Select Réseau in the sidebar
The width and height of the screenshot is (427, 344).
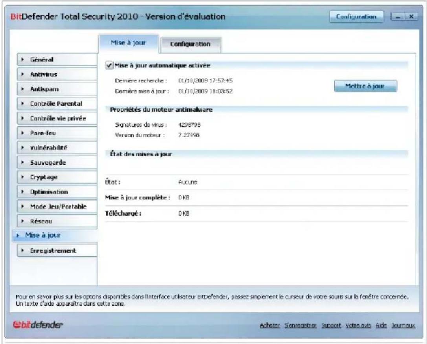[x=57, y=221]
